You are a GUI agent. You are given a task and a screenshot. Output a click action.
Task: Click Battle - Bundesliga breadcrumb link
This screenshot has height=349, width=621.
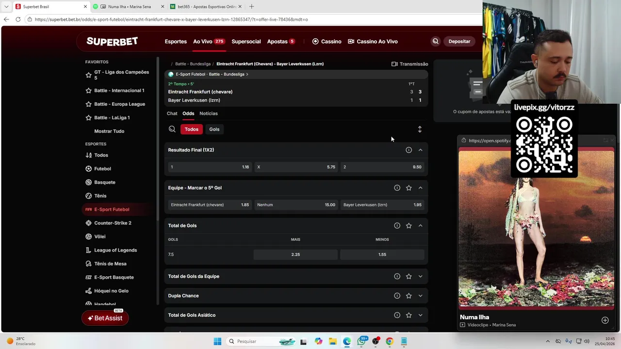point(193,64)
